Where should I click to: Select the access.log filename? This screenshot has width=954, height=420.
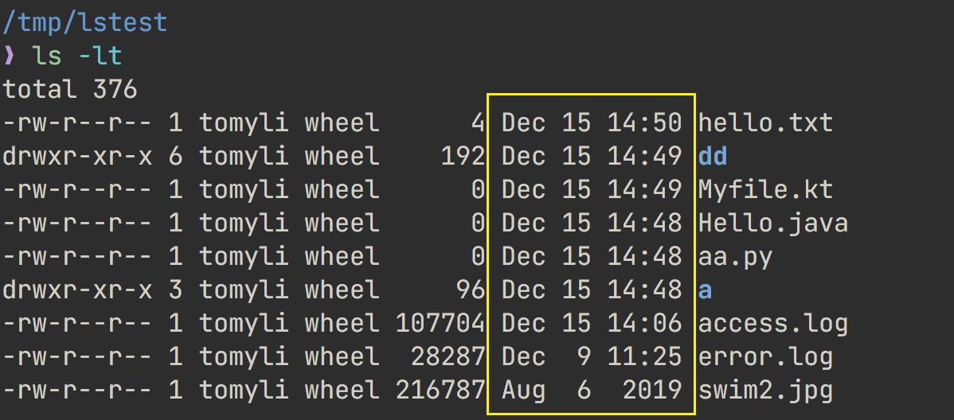coord(773,325)
